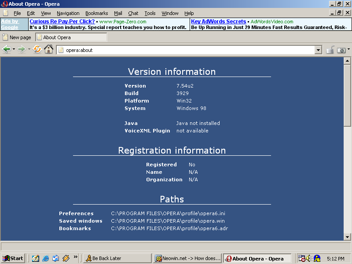Follow the Key AdWords Secrets link
This screenshot has width=352, height=264.
[x=218, y=21]
